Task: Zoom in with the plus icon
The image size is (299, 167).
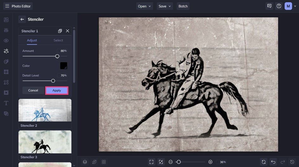Action: point(210,162)
